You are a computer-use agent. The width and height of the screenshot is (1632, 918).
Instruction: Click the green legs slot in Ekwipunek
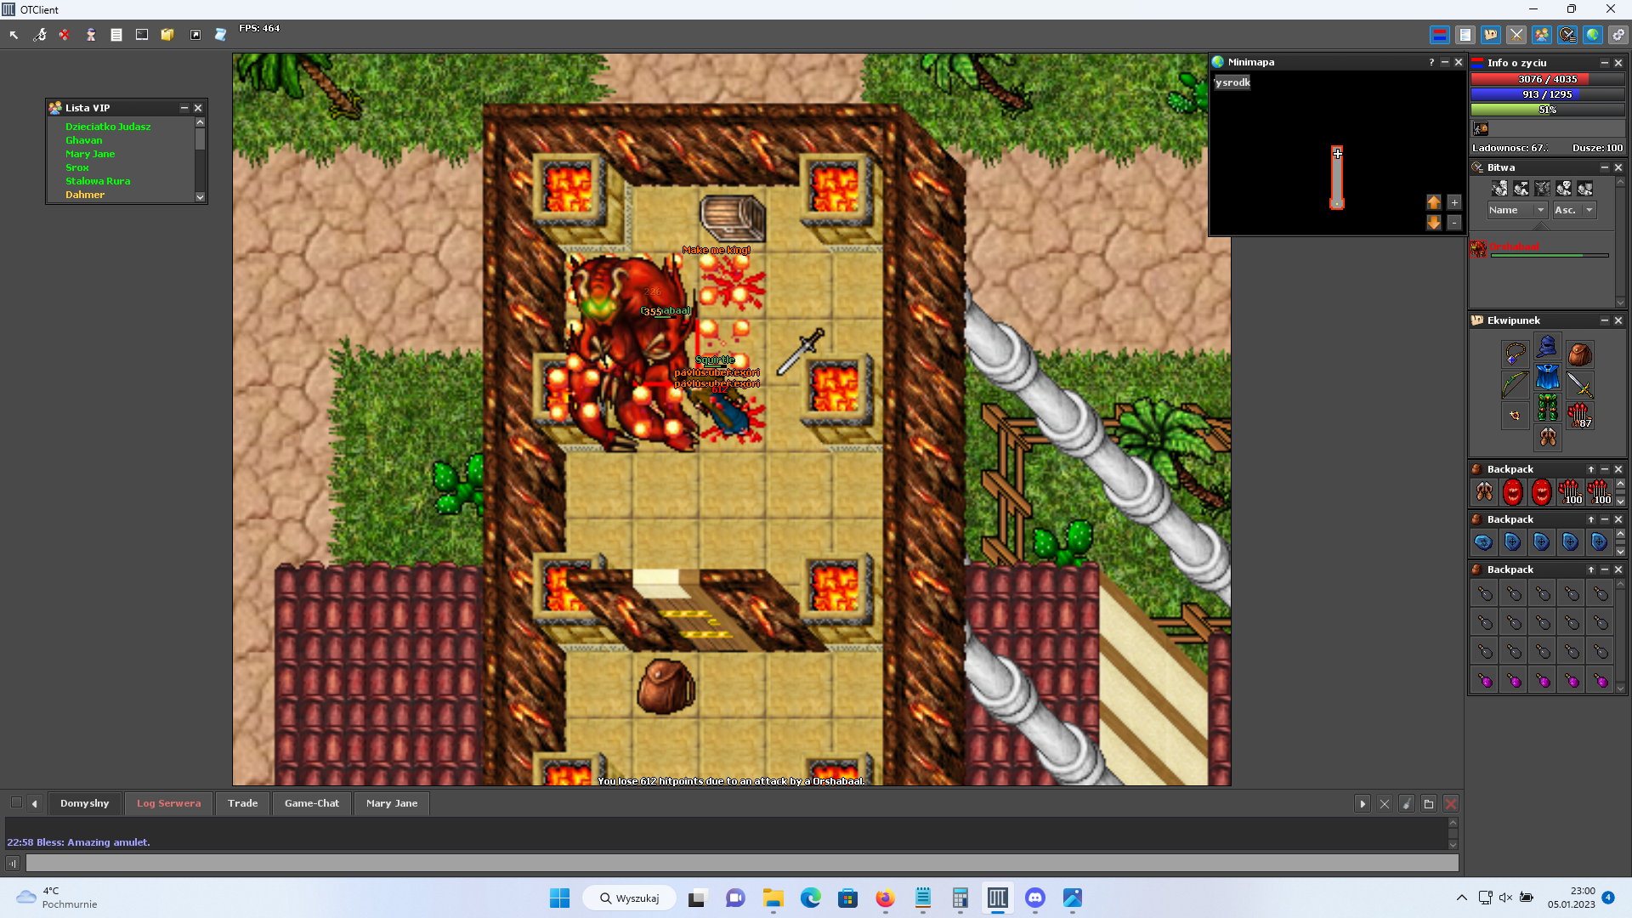tap(1547, 407)
